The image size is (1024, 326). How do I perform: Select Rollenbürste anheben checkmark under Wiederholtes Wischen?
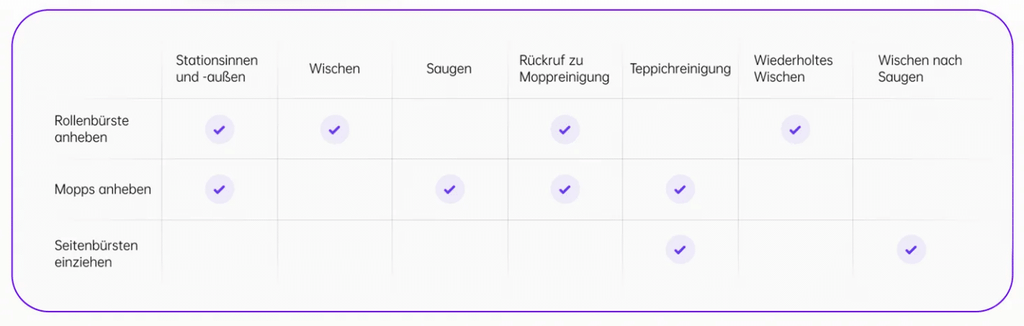(x=796, y=130)
